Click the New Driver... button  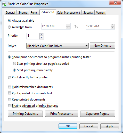coord(102,46)
